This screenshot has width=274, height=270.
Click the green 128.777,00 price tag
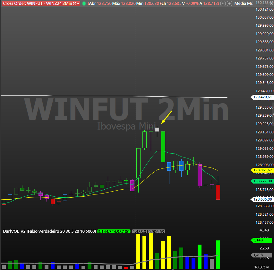click(x=262, y=181)
